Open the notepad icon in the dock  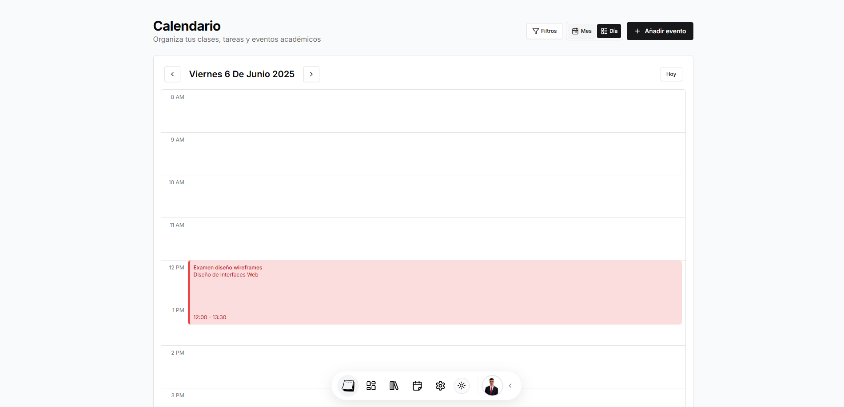click(348, 386)
